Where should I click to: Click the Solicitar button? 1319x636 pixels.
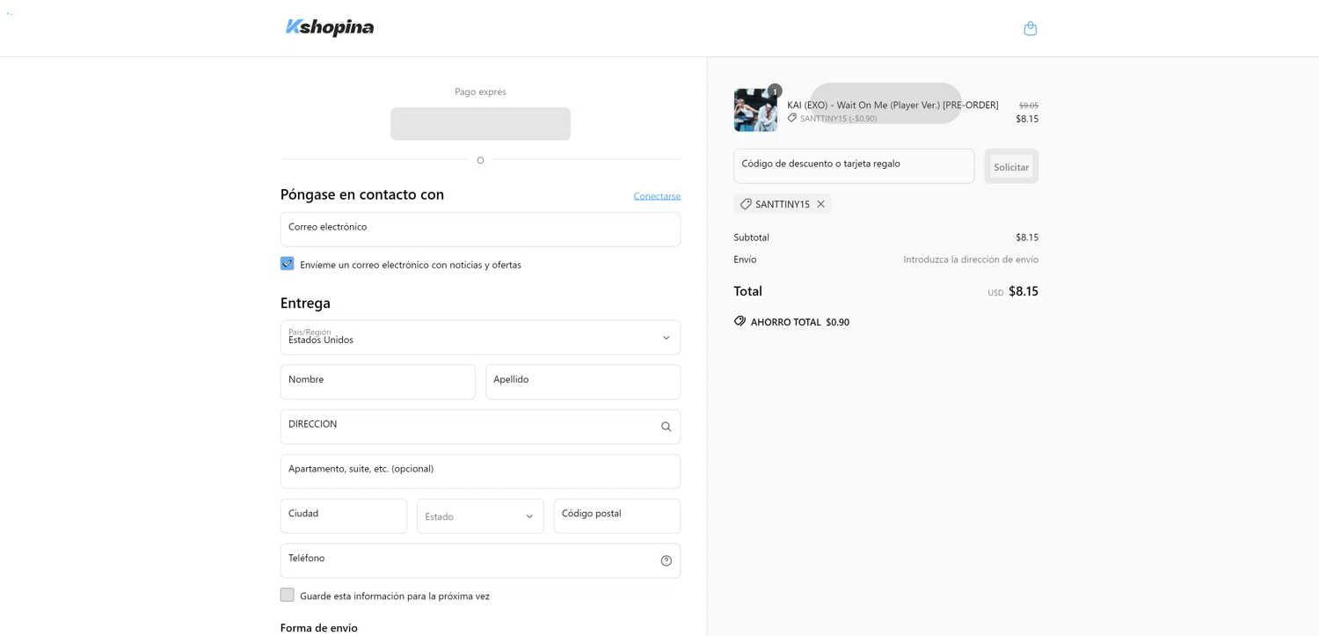click(x=1011, y=166)
